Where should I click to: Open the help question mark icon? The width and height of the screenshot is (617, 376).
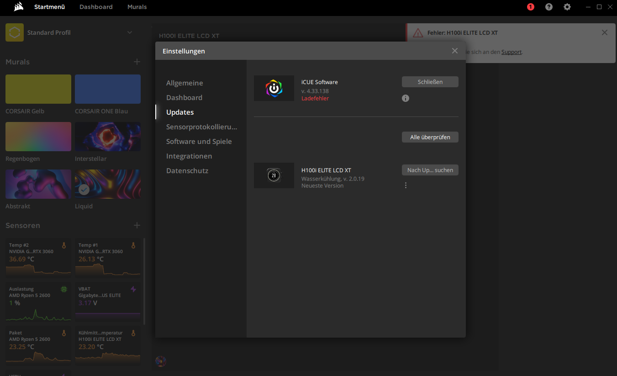click(549, 7)
